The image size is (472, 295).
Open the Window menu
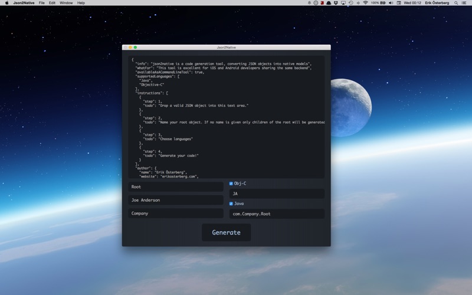coord(66,3)
